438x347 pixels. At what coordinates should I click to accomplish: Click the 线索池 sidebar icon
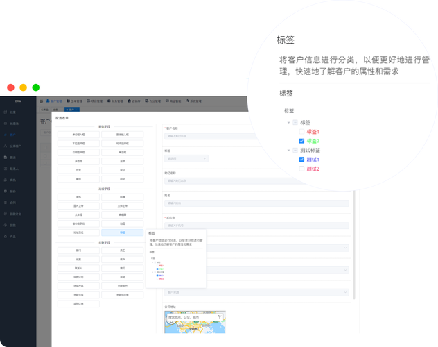pos(6,124)
